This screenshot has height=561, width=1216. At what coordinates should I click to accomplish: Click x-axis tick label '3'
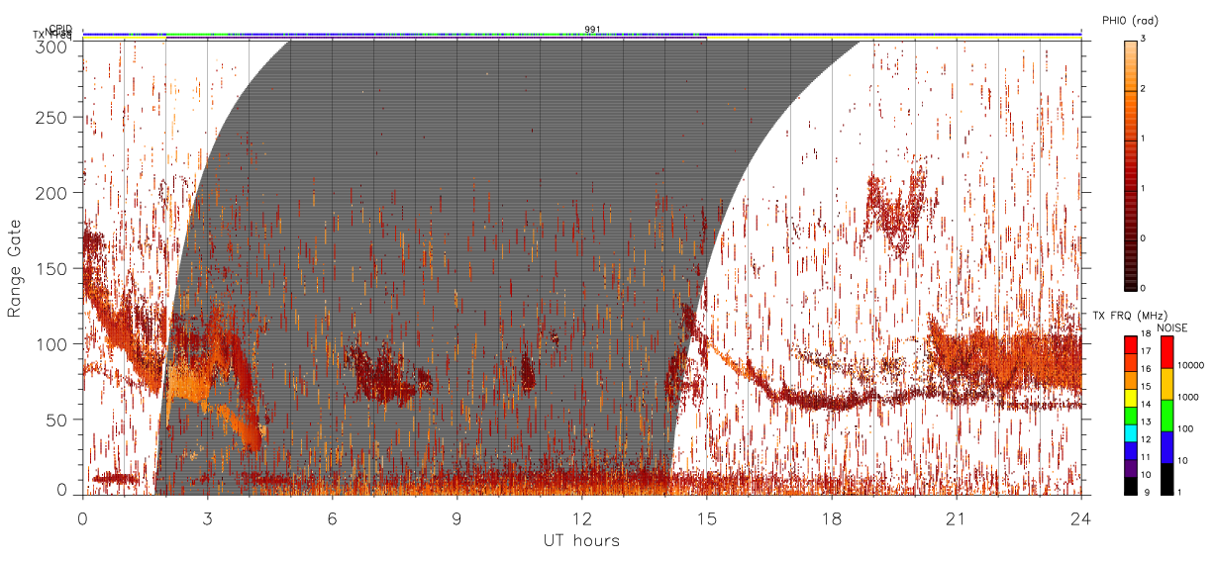tap(207, 518)
